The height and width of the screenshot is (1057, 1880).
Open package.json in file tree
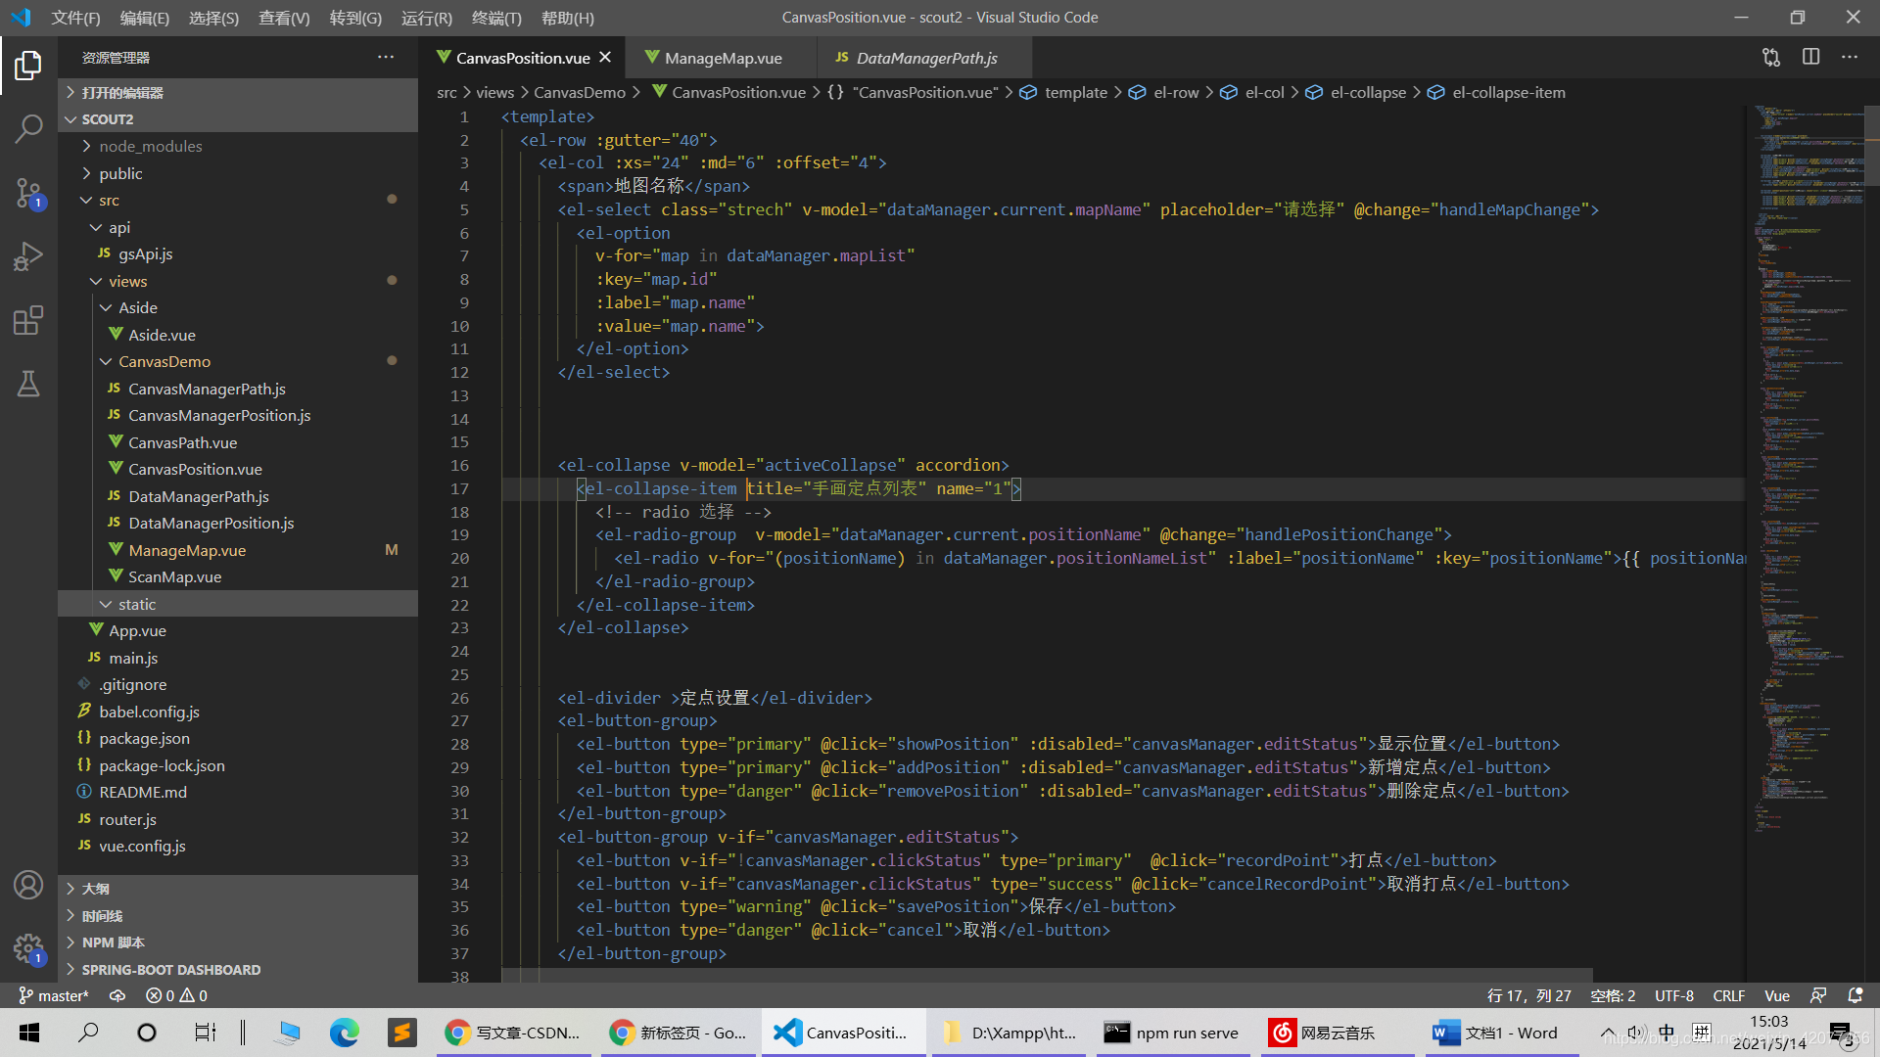coord(238,738)
